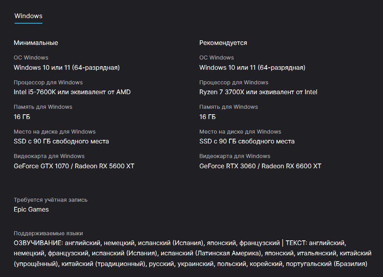This screenshot has height=277, width=383.
Task: Click the minimum Видеокарта для Windows label
Action: [49, 156]
